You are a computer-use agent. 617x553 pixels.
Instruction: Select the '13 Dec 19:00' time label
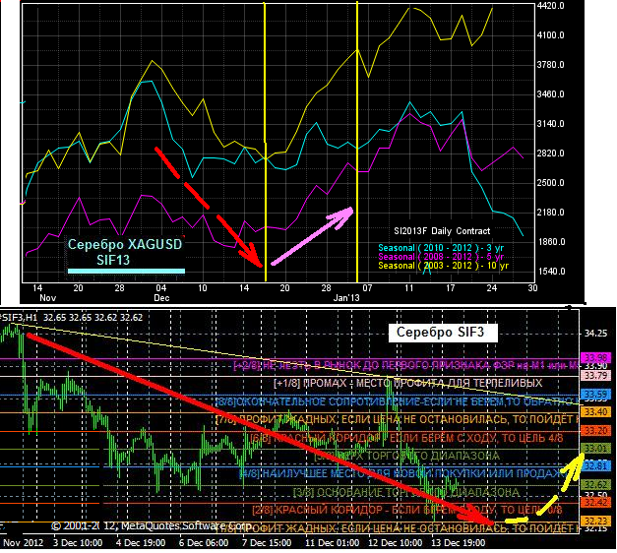[459, 543]
